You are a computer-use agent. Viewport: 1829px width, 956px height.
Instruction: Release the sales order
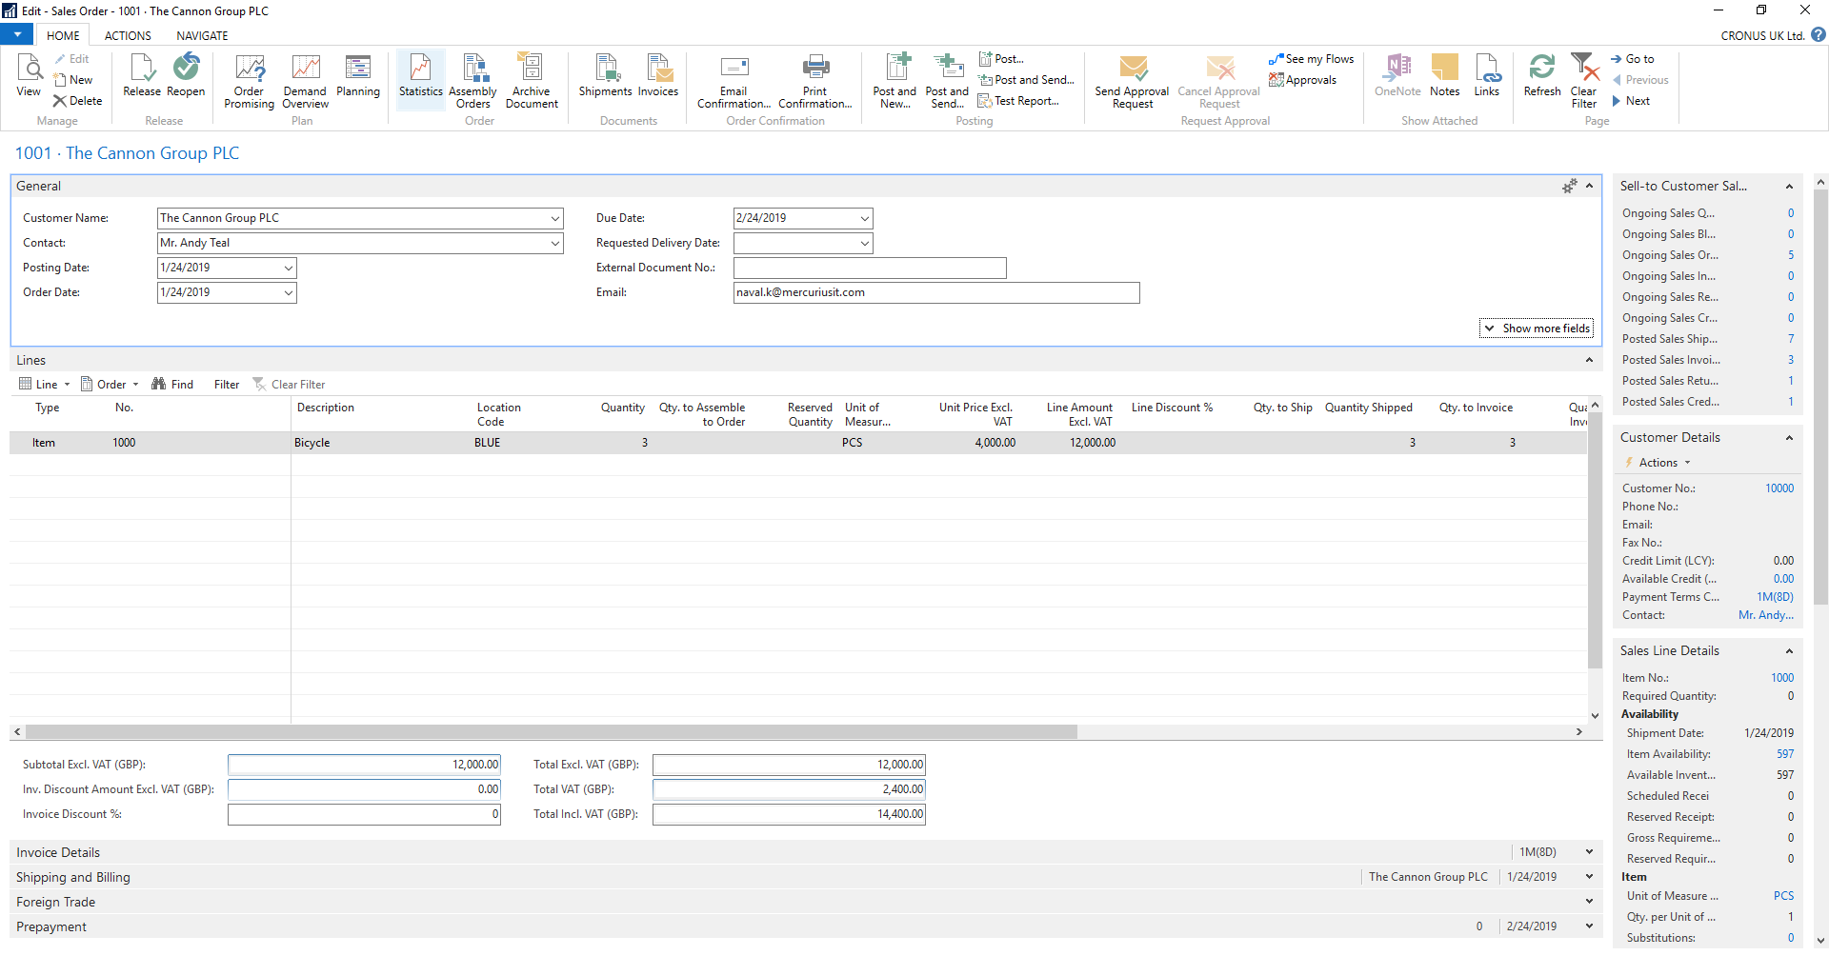click(x=142, y=75)
